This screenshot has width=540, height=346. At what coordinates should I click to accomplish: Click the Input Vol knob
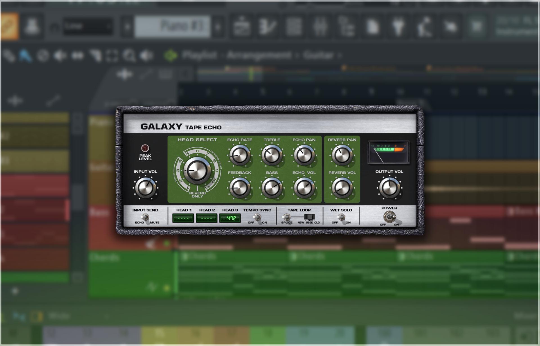(145, 188)
